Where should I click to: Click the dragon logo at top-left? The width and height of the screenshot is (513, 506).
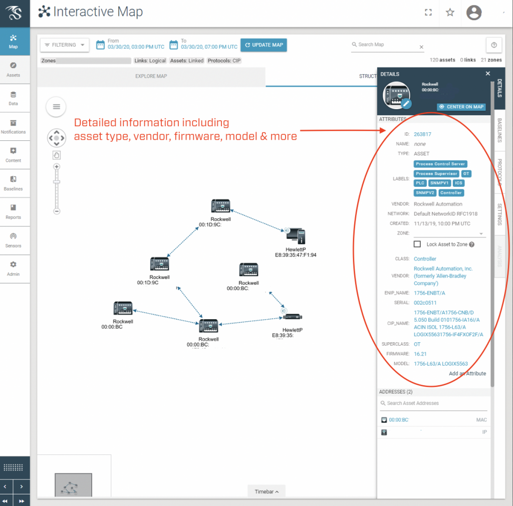(x=15, y=13)
